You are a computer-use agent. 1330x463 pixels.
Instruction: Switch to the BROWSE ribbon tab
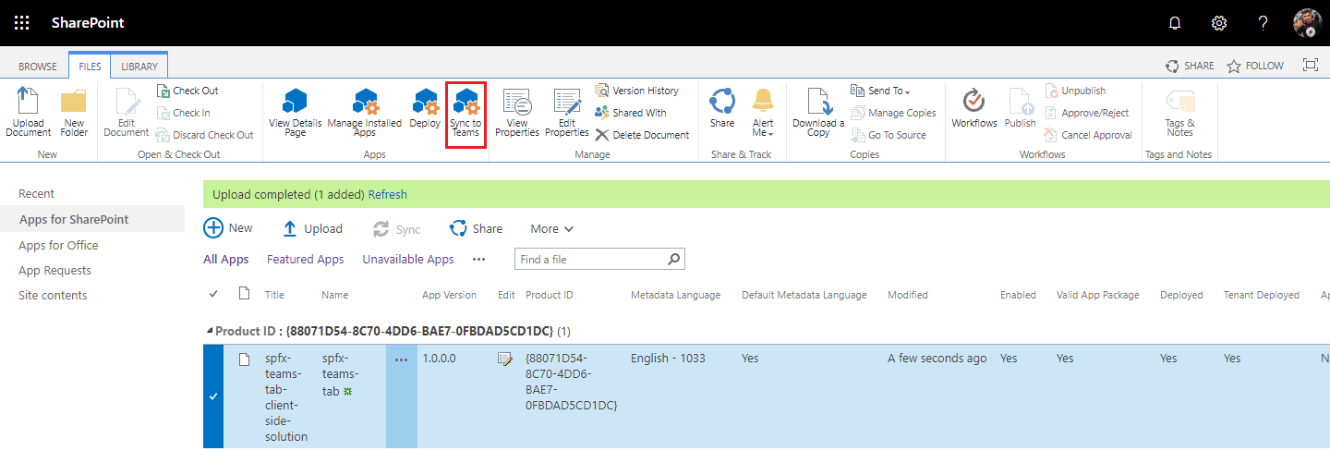pyautogui.click(x=38, y=66)
